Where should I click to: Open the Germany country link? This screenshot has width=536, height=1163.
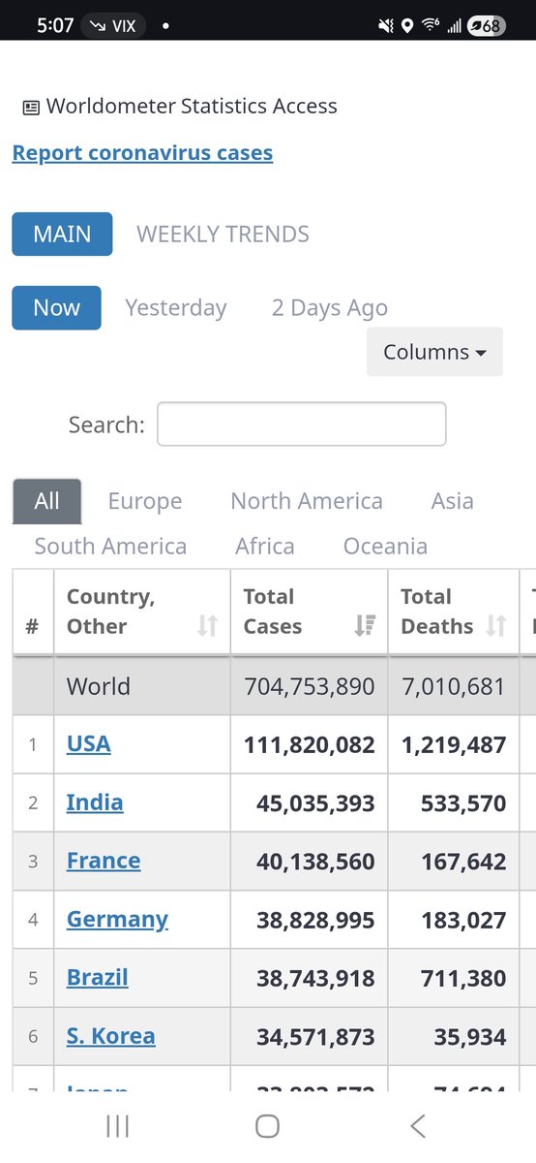[117, 919]
